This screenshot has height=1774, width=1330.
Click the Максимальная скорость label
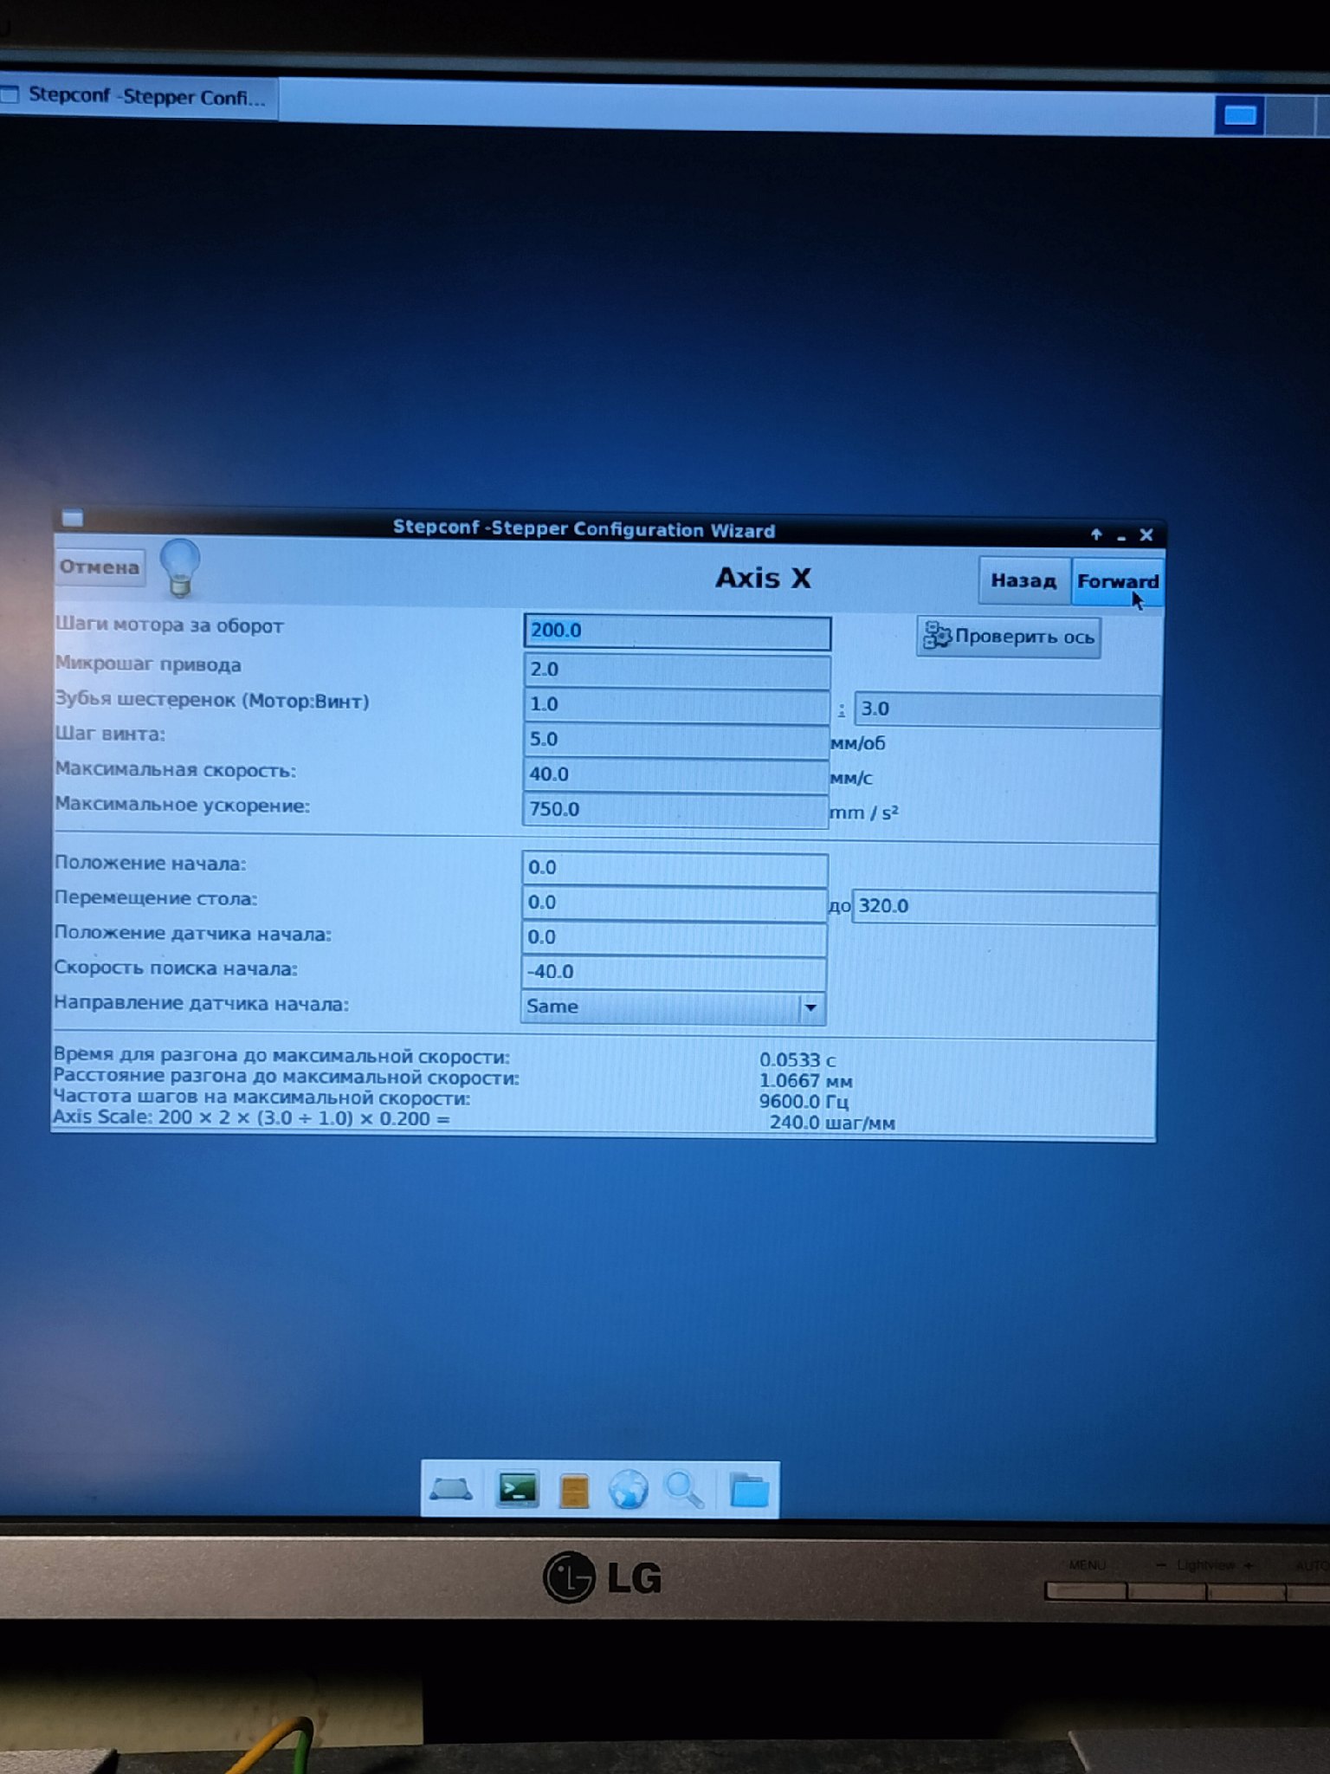176,770
